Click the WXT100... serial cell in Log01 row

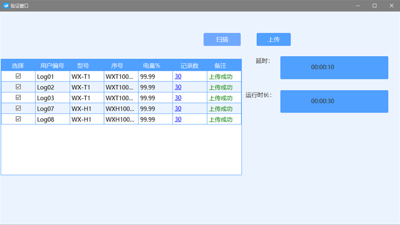tap(121, 76)
